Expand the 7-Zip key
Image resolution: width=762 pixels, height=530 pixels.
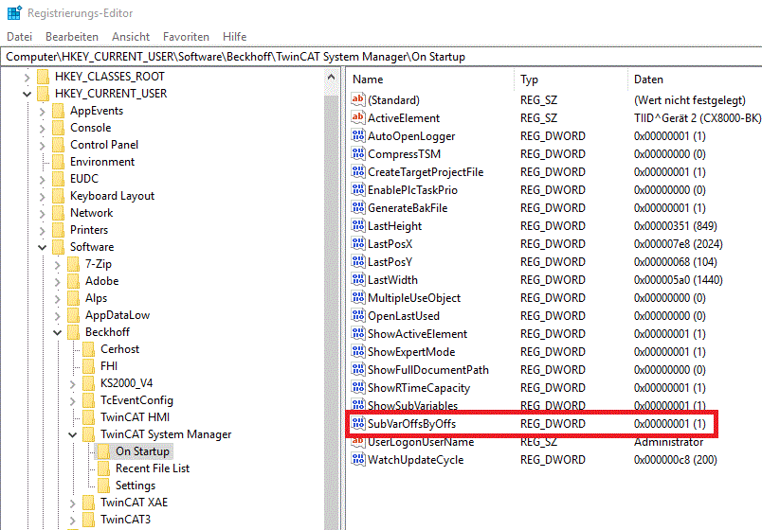58,264
